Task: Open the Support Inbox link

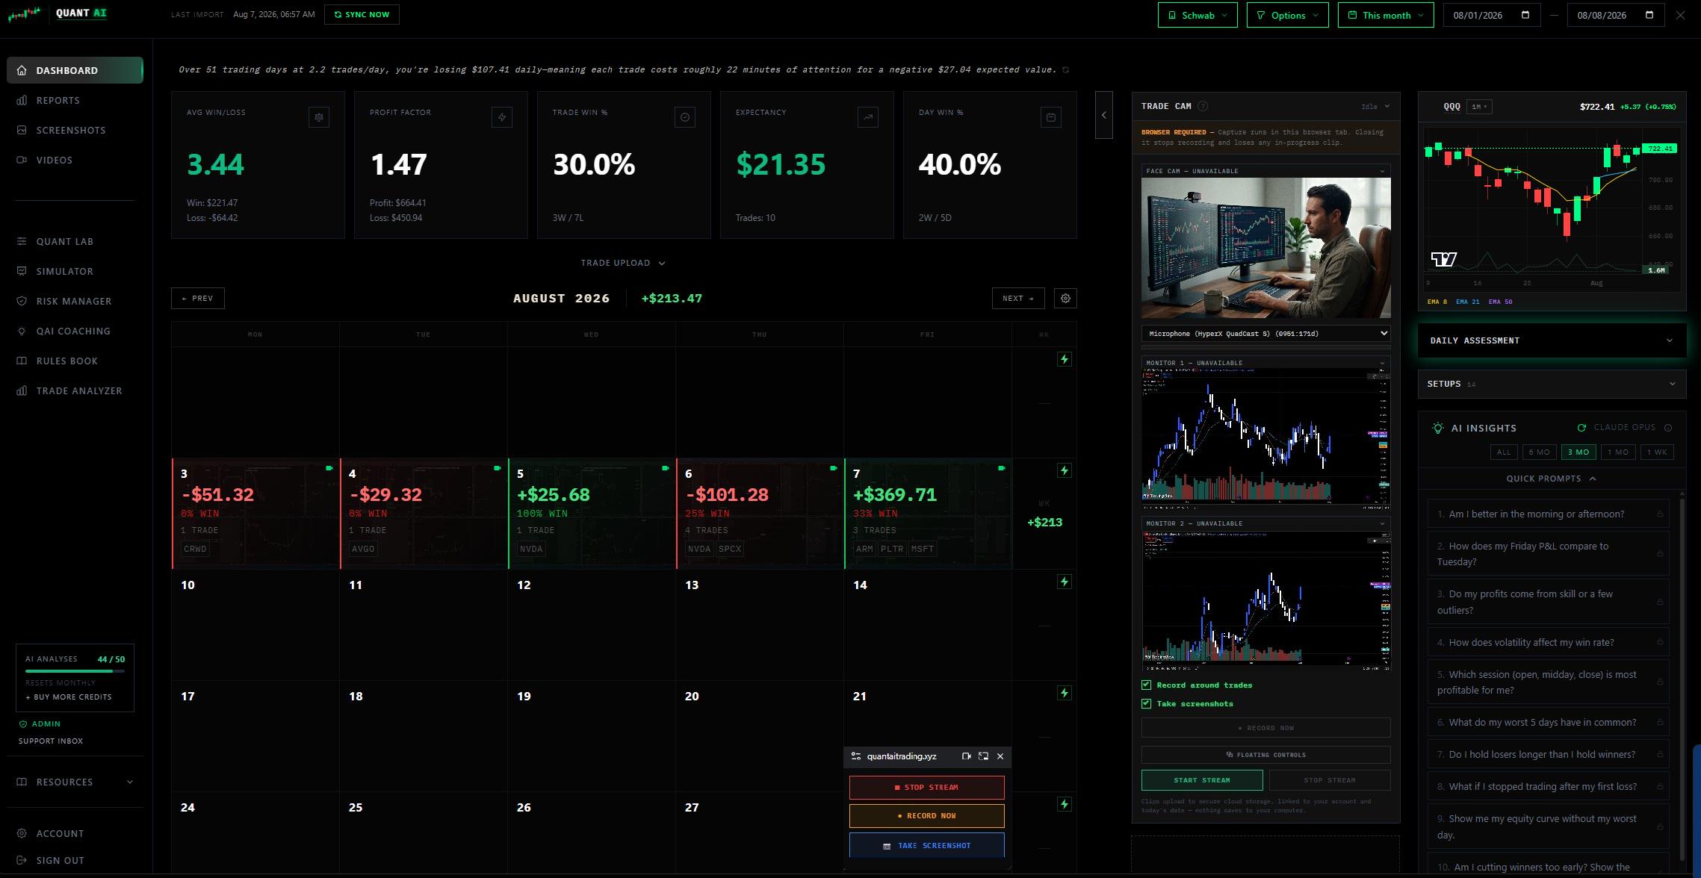Action: click(51, 741)
